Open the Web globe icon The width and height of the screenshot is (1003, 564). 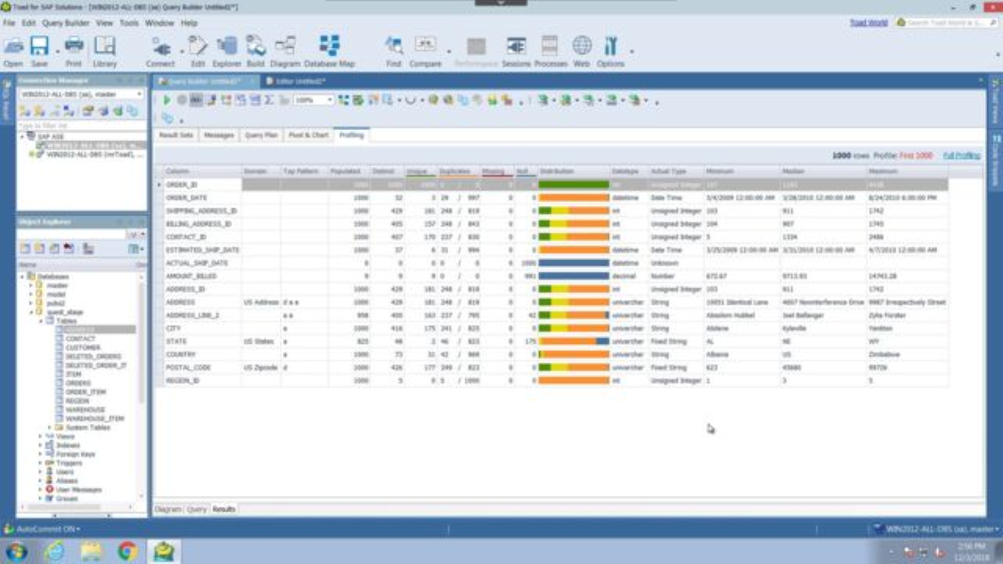pos(581,46)
